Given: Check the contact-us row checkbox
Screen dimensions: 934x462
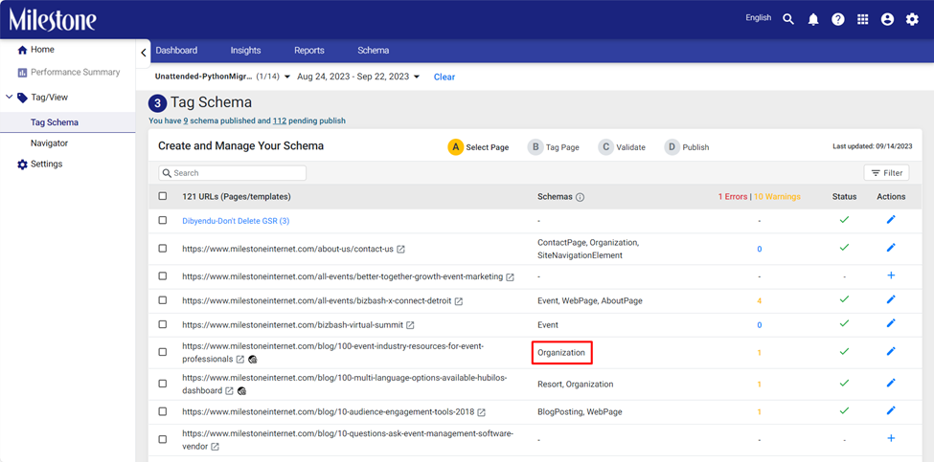Looking at the screenshot, I should [163, 249].
